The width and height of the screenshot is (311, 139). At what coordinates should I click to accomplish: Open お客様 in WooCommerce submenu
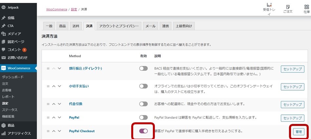point(7,90)
